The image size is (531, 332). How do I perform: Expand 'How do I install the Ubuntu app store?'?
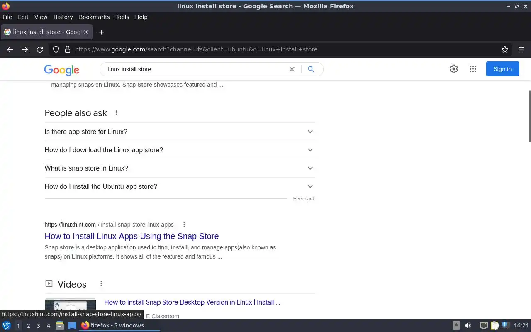click(180, 186)
